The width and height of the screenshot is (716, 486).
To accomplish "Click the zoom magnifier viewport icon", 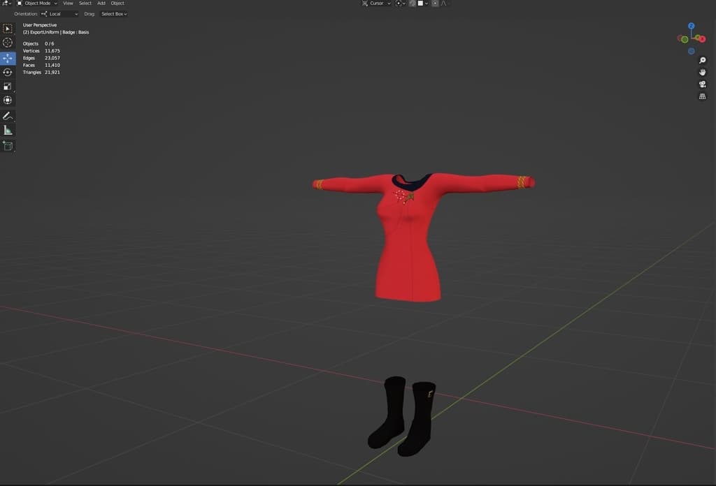I will (x=702, y=60).
